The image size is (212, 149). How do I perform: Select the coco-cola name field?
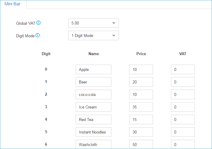(x=93, y=94)
